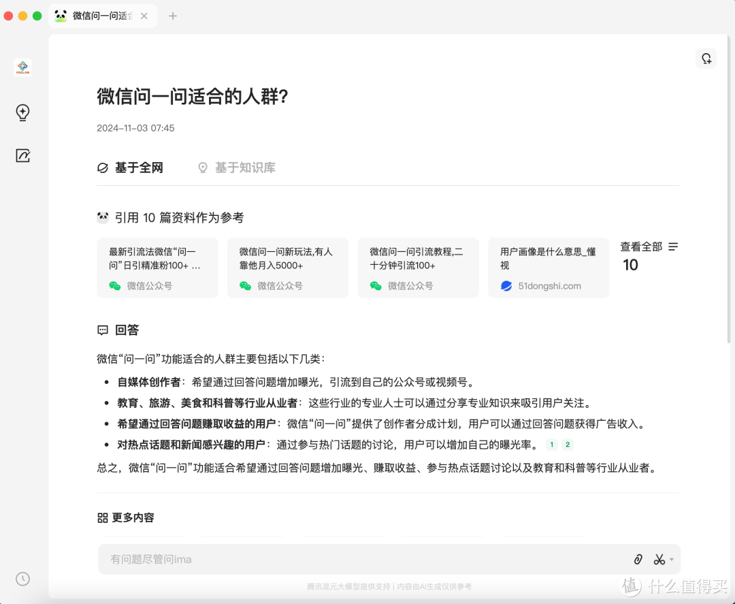The width and height of the screenshot is (735, 604).
Task: Click bold text 教育、旅游、美食和科普等行业从业者
Action: [x=207, y=403]
